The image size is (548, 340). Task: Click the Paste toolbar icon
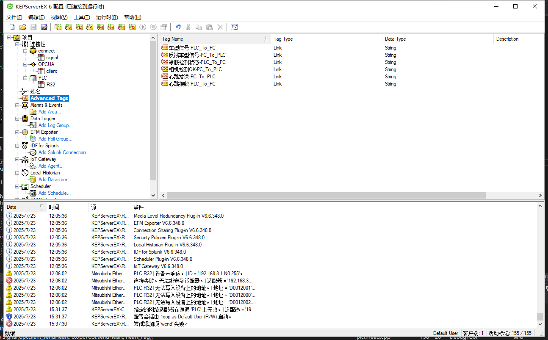tap(210, 27)
